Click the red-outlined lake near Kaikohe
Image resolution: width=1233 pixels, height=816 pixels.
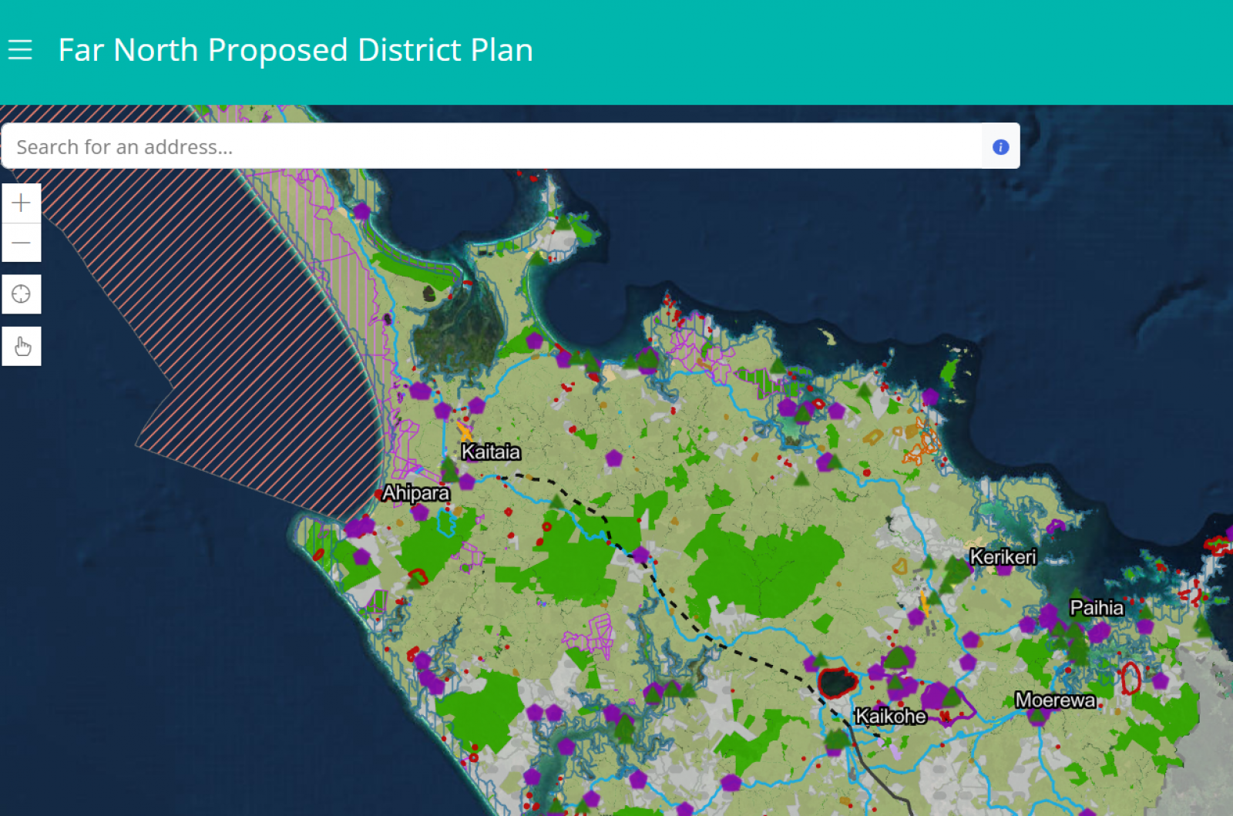tap(837, 683)
